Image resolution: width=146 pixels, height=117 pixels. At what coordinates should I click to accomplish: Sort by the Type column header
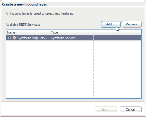[x=72, y=32]
